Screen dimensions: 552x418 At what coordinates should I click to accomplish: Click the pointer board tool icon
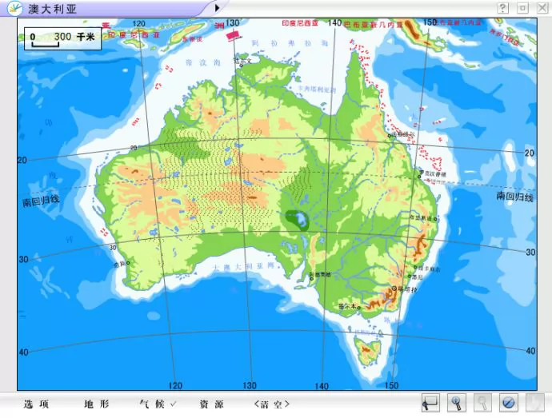click(430, 403)
